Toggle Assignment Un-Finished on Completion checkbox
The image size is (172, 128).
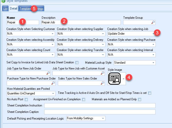click(x=84, y=100)
